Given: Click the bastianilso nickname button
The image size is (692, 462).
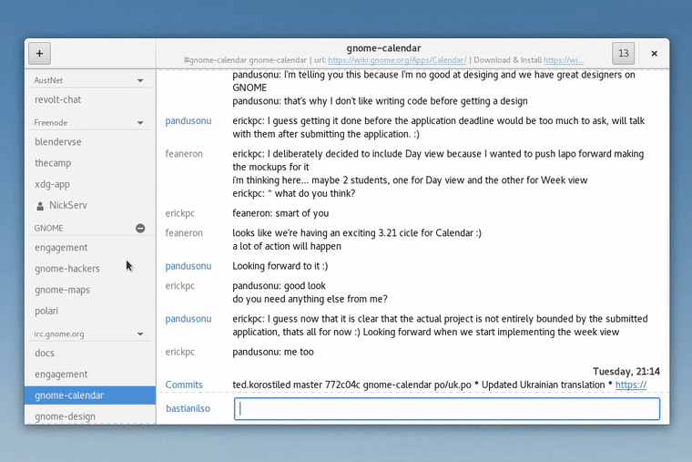Looking at the screenshot, I should (188, 408).
